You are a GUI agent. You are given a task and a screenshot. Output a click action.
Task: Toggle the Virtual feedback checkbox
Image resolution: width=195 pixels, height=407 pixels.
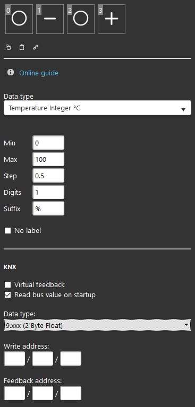8,285
